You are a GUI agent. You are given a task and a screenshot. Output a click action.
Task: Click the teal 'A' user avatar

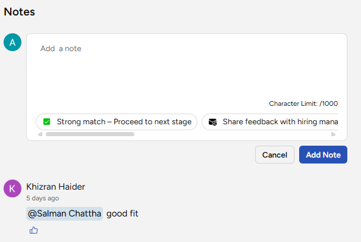coord(12,42)
